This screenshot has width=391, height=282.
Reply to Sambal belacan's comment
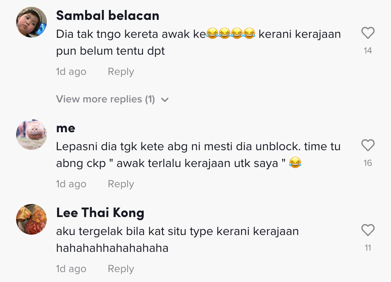(121, 72)
